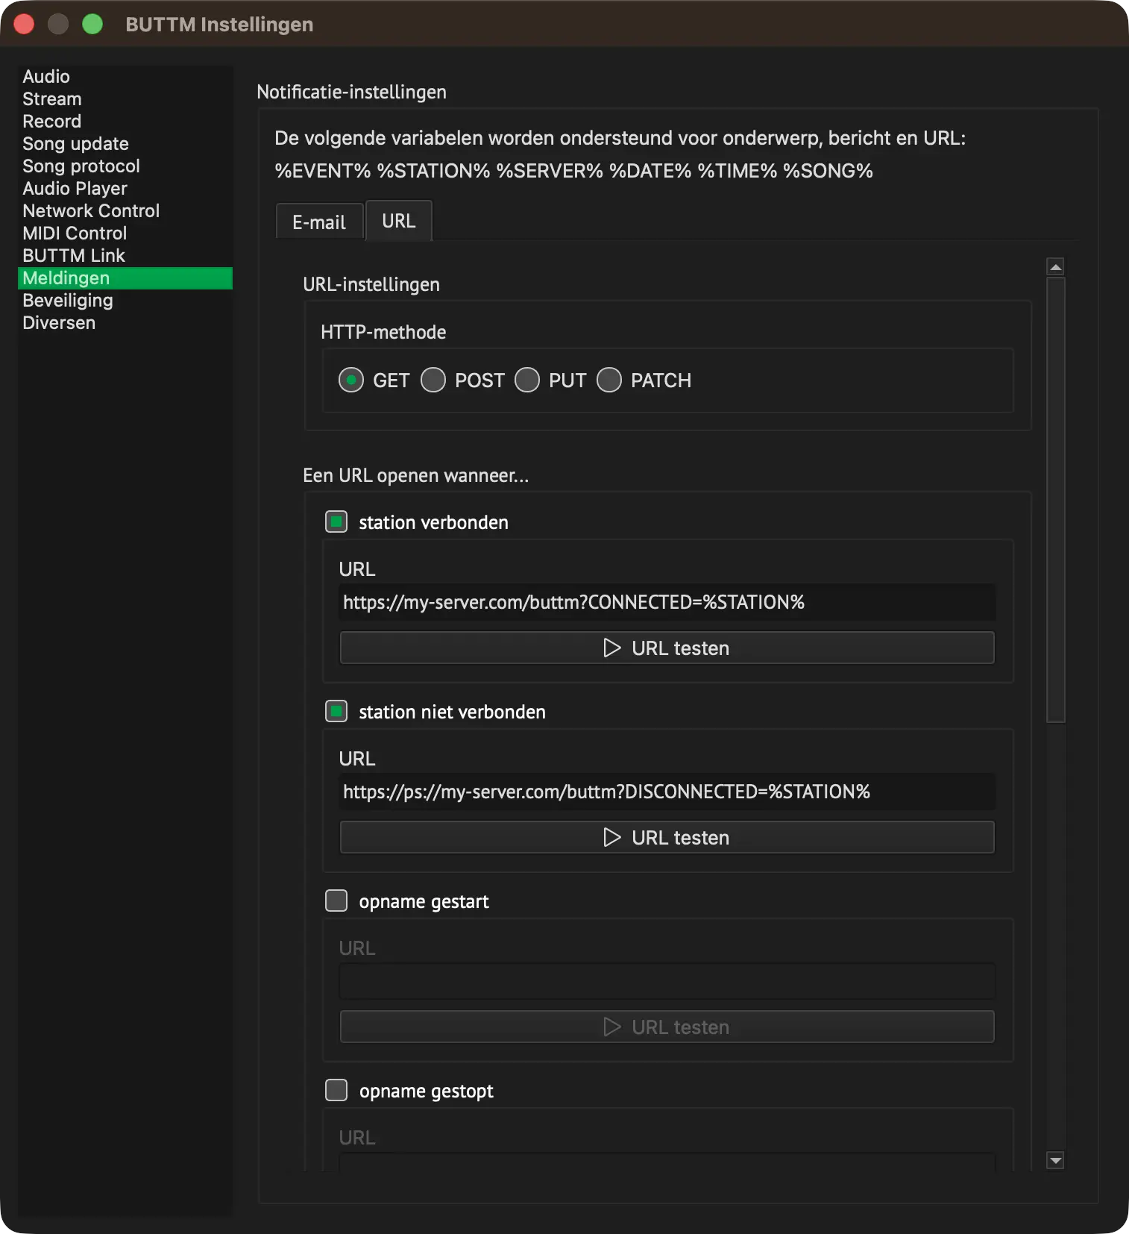
Task: Open the BUTTM Link section
Action: [x=125, y=255]
